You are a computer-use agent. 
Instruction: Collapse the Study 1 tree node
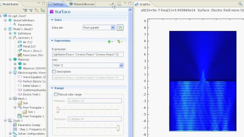pos(5,121)
